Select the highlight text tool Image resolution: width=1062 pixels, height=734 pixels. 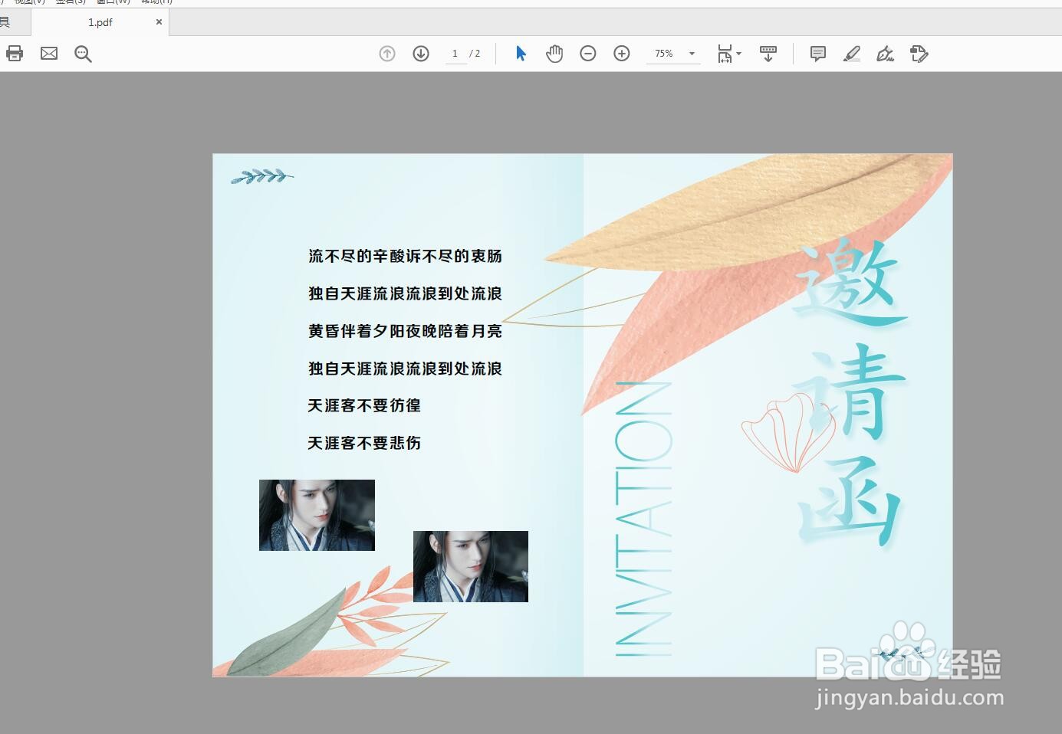852,54
